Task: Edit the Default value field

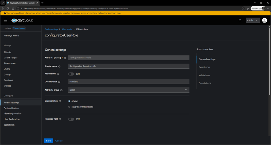Action: pos(129,81)
